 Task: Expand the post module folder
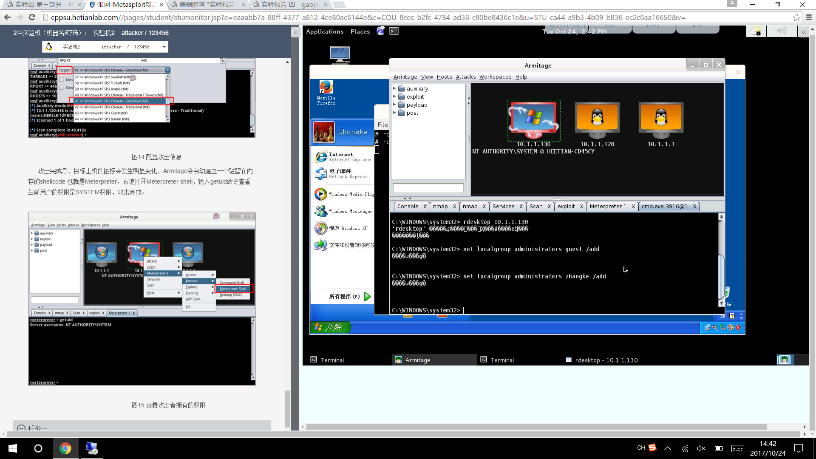click(394, 113)
